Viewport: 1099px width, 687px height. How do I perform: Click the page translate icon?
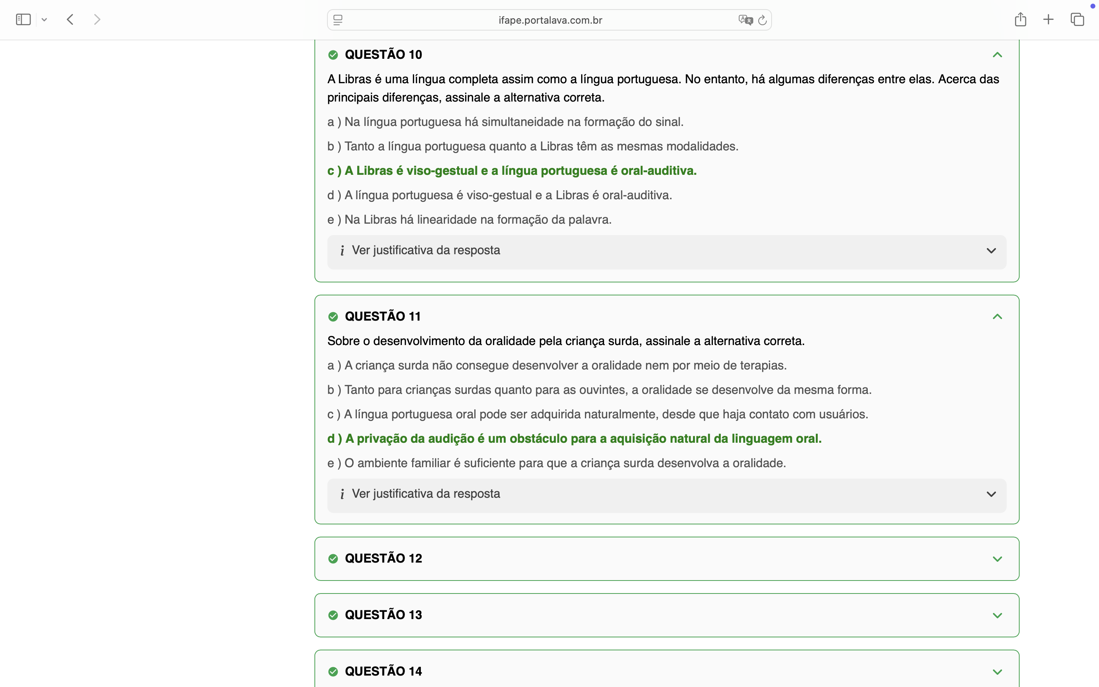coord(745,20)
